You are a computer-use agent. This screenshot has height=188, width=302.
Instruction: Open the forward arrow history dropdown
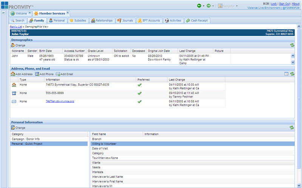[213, 6]
